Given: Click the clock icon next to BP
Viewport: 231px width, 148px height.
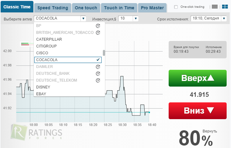Looking at the screenshot, I should pyautogui.click(x=98, y=26).
